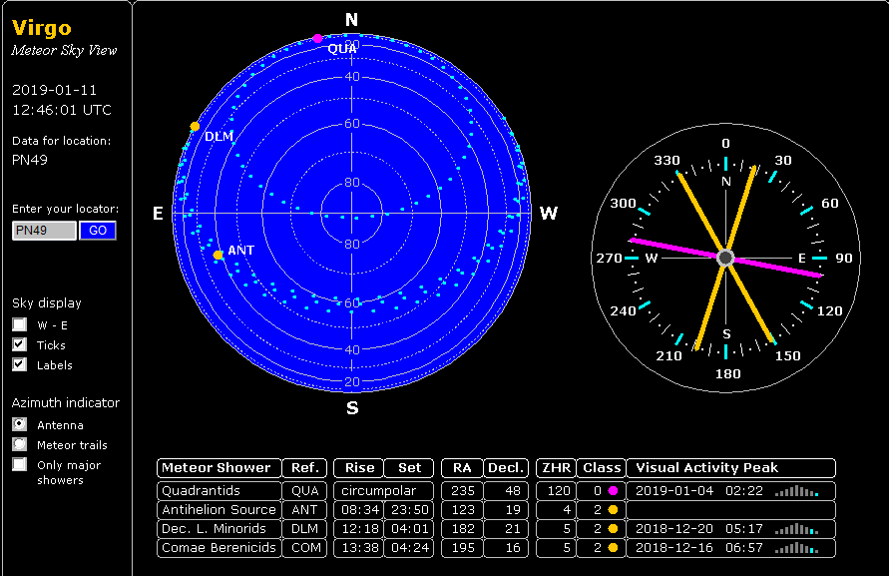Click the 23:50 set time cell
This screenshot has width=889, height=576.
point(409,509)
